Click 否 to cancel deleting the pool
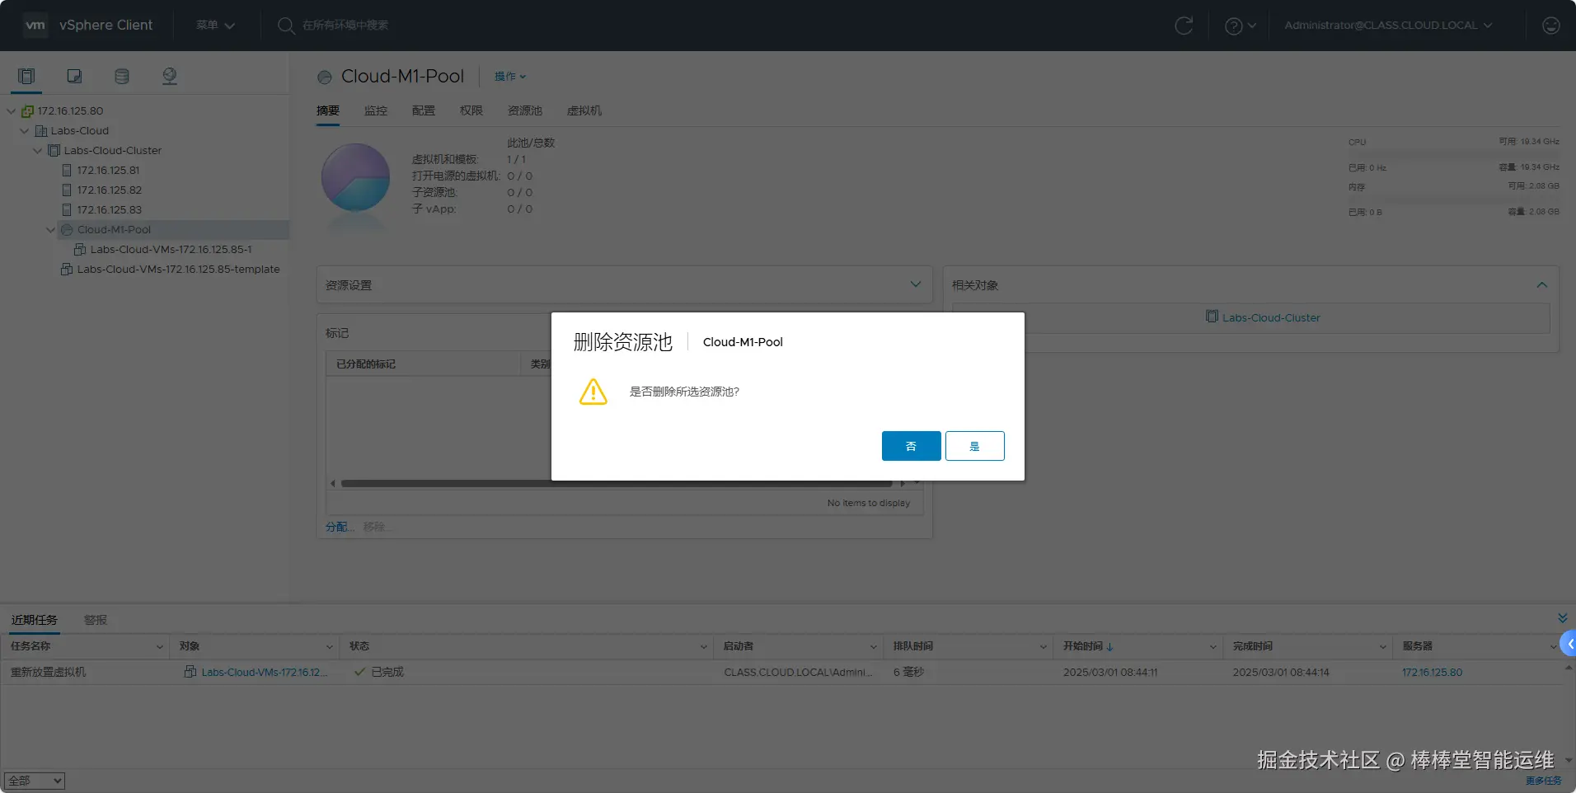The image size is (1576, 793). [x=911, y=446]
